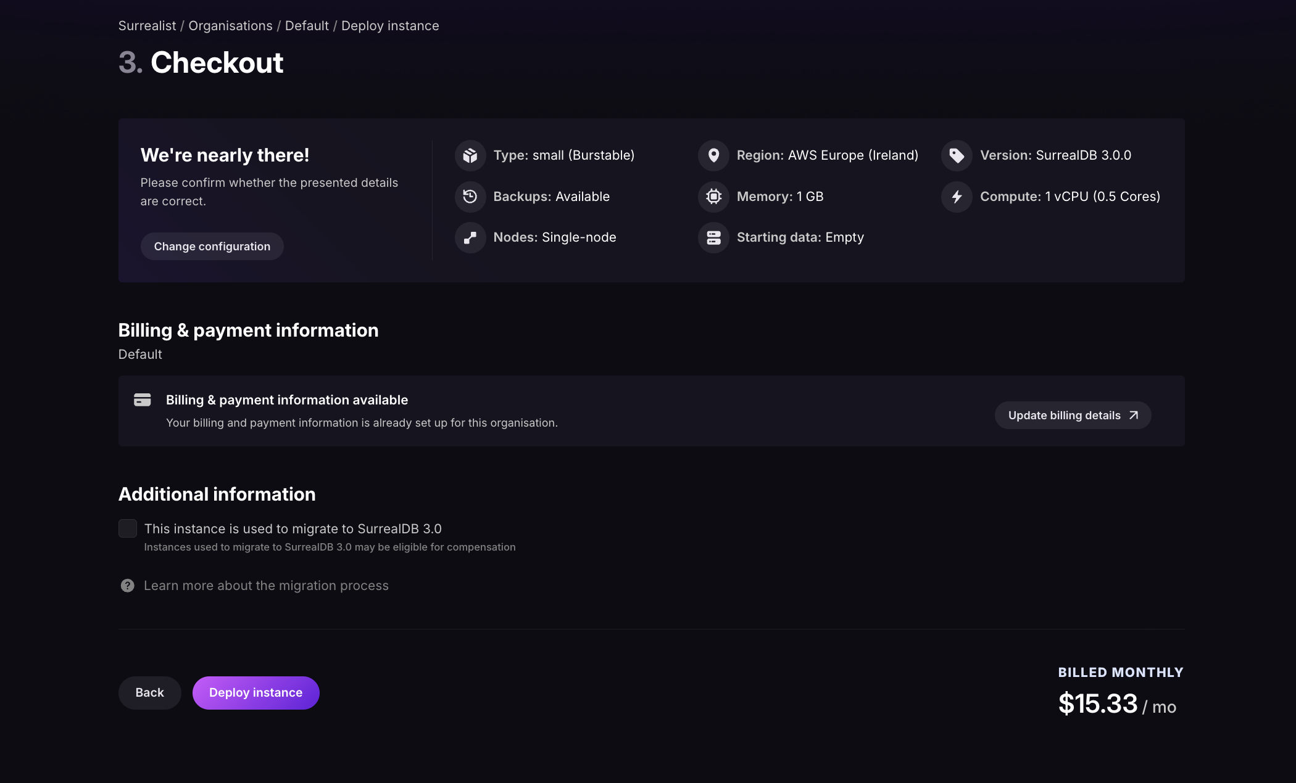Click the Backups history clock icon
Screen dimensions: 1296x783
click(470, 197)
